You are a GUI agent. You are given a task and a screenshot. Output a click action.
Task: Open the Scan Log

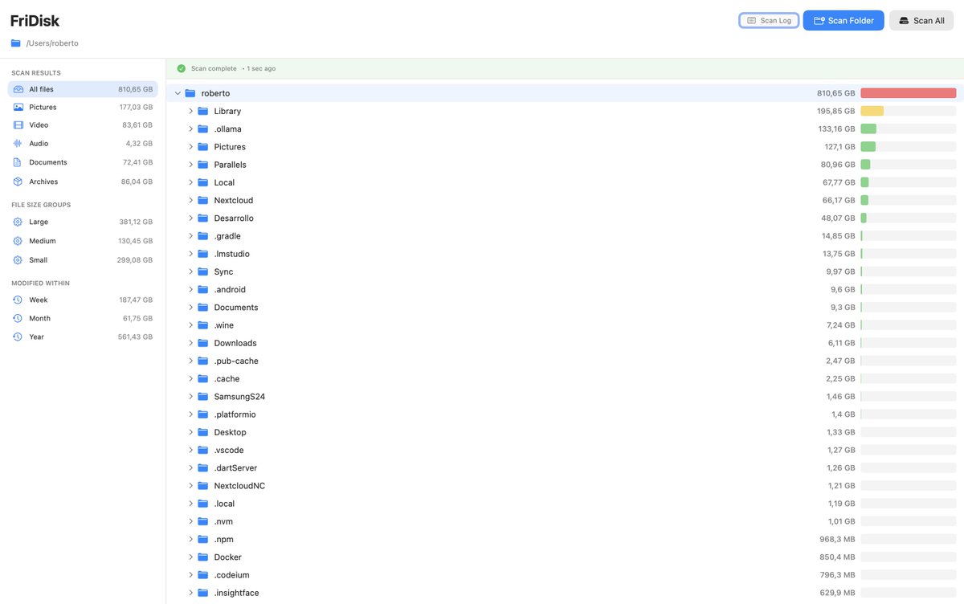pos(769,20)
